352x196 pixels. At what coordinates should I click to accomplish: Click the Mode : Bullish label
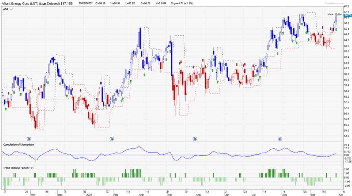(334, 14)
